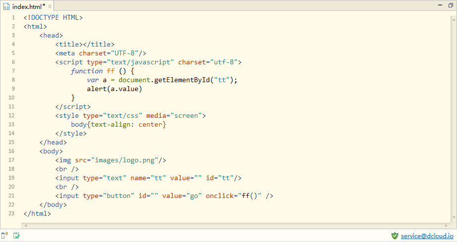This screenshot has height=247, width=457.
Task: Place cursor on <!DOCTYPE HTML> line
Action: (x=53, y=18)
